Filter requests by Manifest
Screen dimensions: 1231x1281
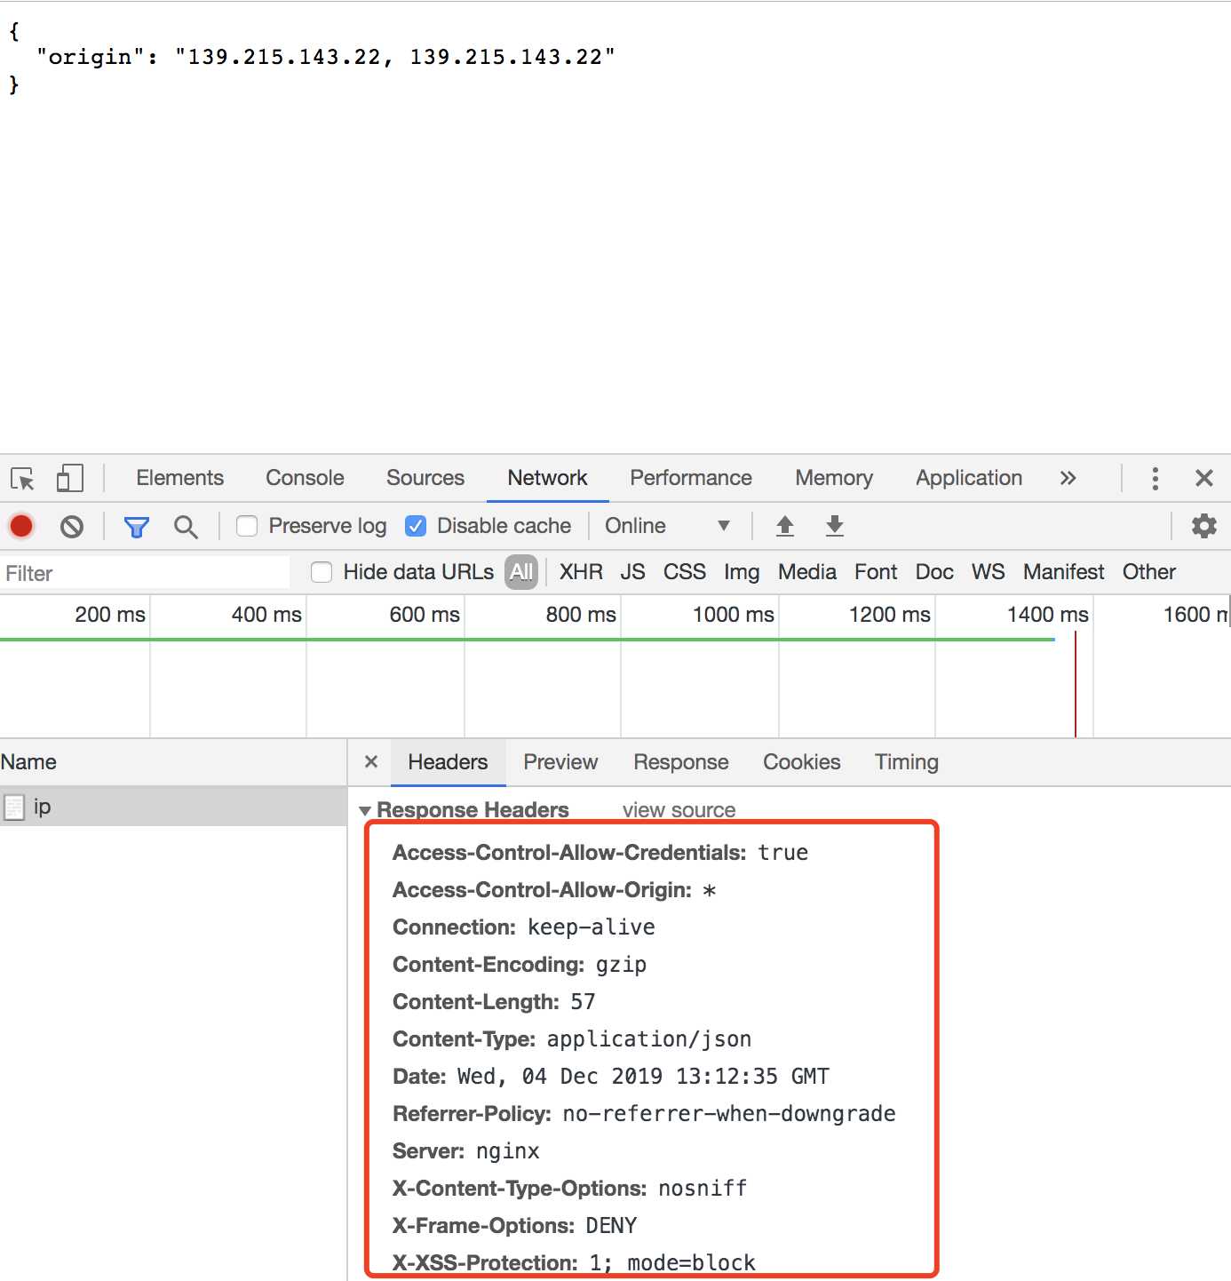point(1063,572)
